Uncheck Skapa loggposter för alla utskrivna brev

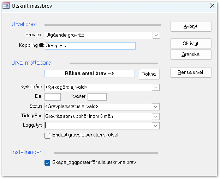pyautogui.click(x=47, y=162)
